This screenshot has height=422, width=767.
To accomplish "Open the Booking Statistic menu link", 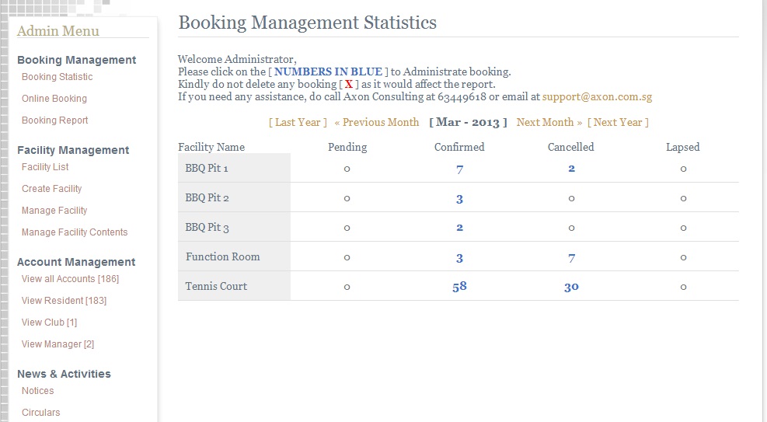I will point(57,77).
